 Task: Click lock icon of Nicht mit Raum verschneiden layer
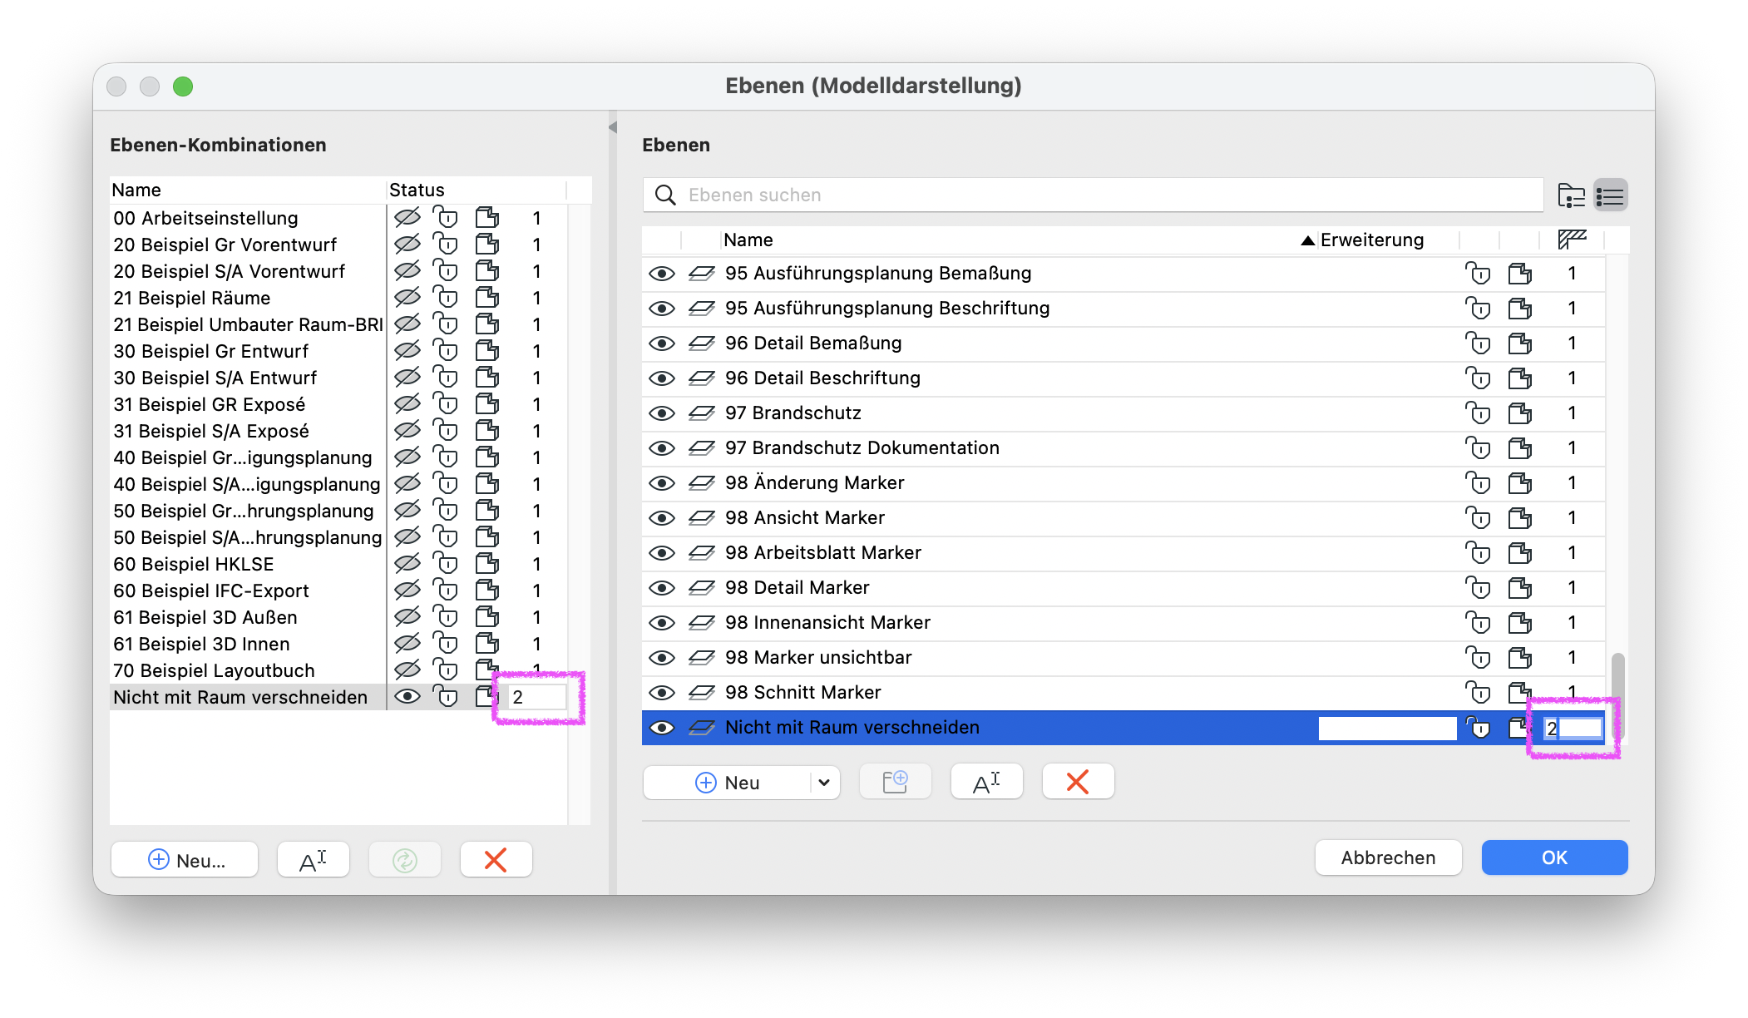(1478, 728)
